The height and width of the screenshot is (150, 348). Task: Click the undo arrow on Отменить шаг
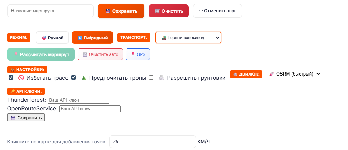click(201, 11)
